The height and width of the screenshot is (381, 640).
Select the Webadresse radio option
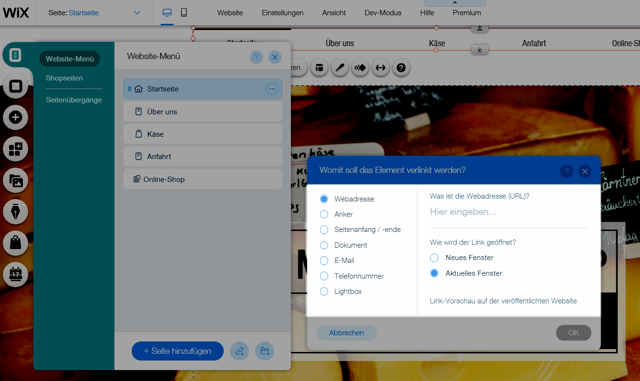[x=324, y=199]
